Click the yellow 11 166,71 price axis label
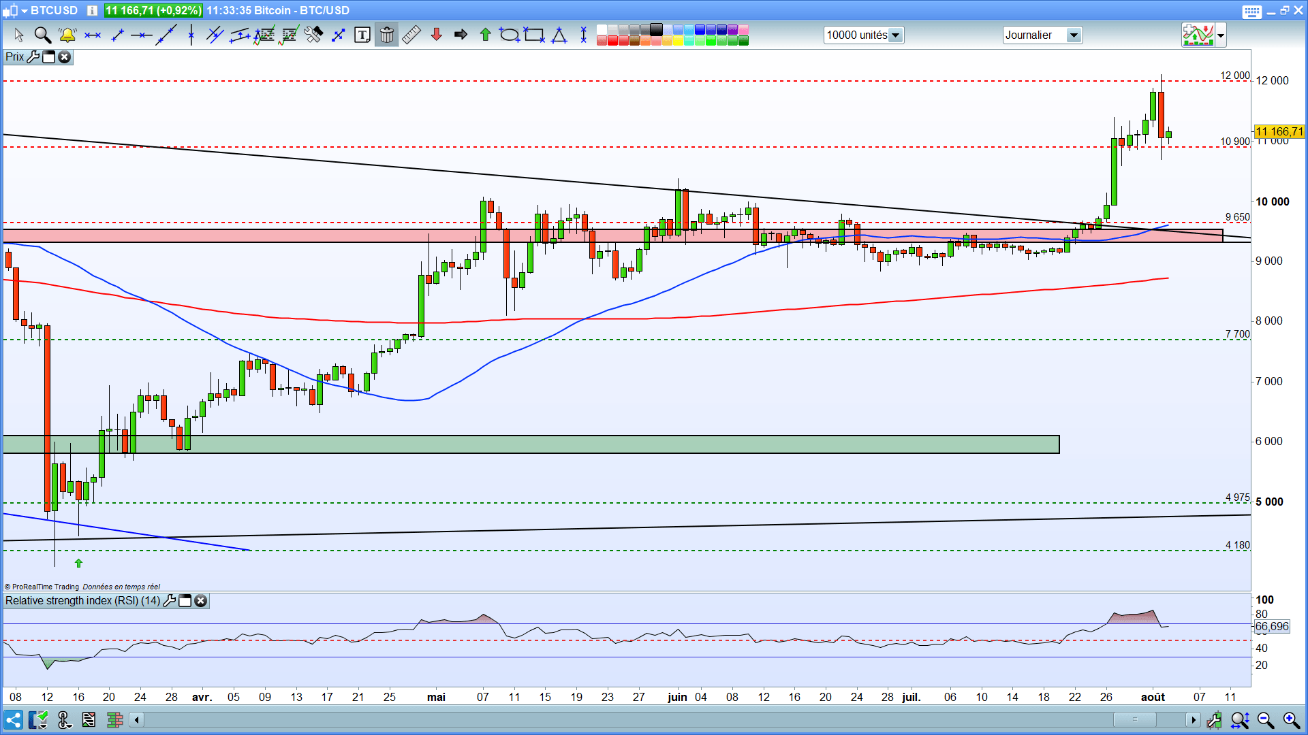 (x=1279, y=132)
